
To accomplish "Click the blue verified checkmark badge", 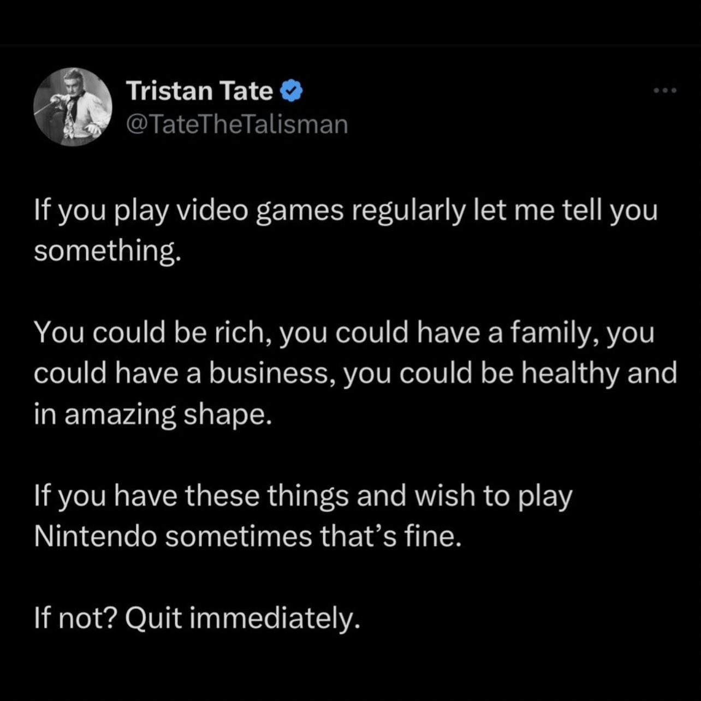I will [x=291, y=91].
